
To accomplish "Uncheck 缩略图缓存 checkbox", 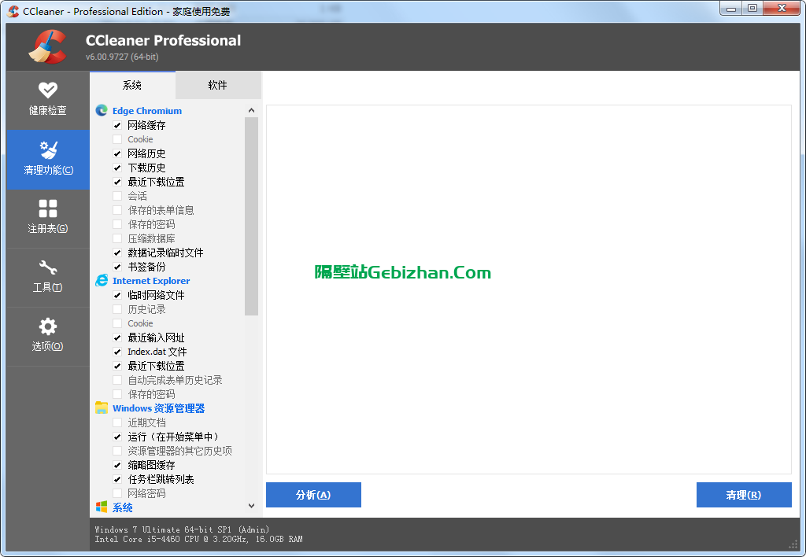I will pyautogui.click(x=117, y=465).
